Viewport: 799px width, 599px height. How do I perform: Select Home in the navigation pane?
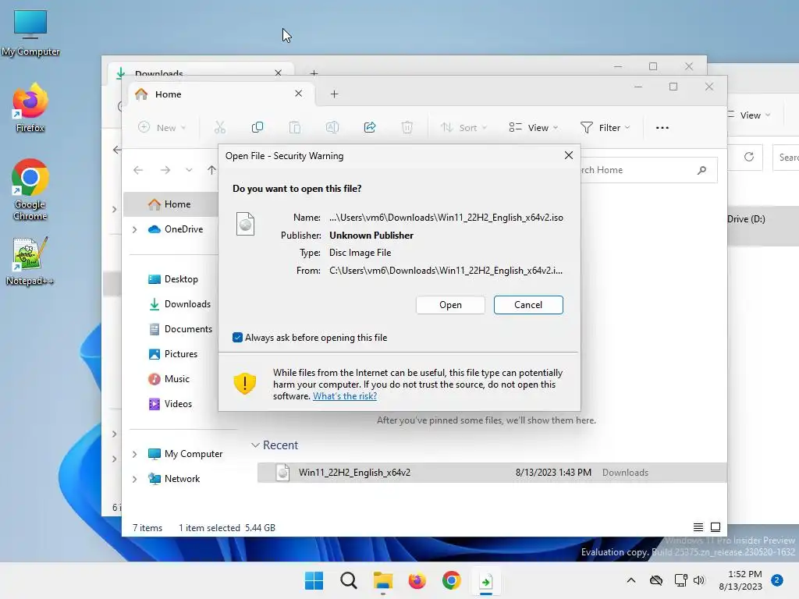(x=169, y=204)
